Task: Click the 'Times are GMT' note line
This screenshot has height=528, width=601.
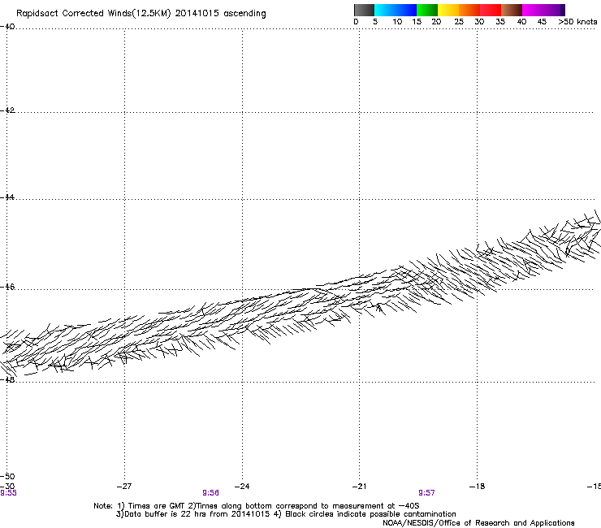Action: coord(257,506)
